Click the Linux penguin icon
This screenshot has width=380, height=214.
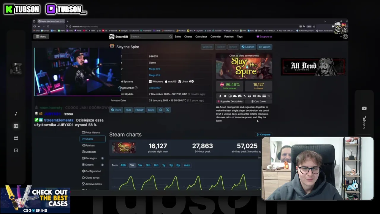(x=180, y=81)
